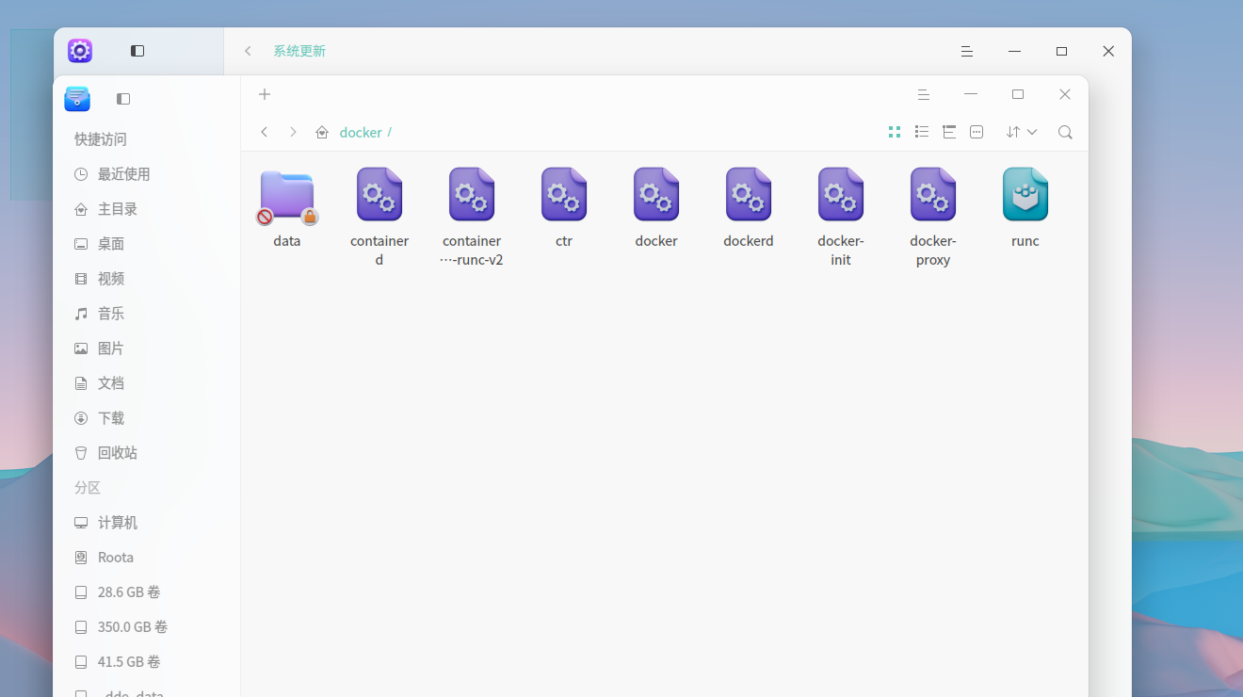1243x697 pixels.
Task: Open the file manager main menu
Action: tap(924, 94)
